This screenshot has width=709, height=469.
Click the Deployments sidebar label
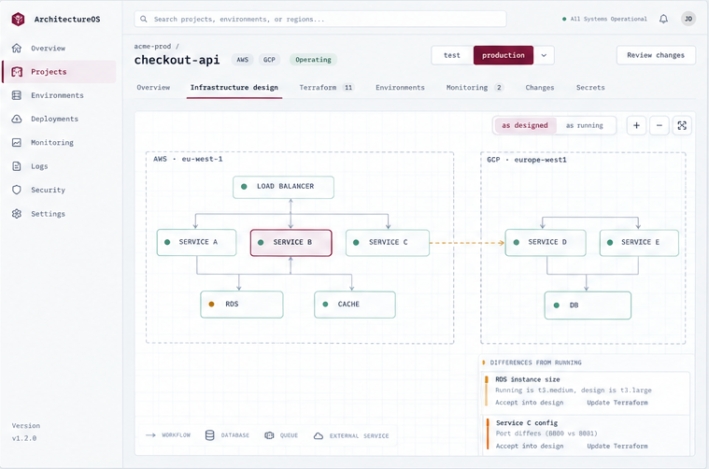coord(55,119)
